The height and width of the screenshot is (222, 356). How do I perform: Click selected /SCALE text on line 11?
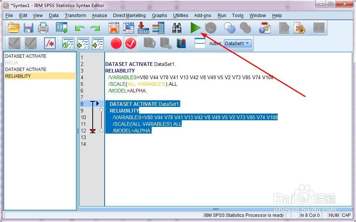(147, 124)
